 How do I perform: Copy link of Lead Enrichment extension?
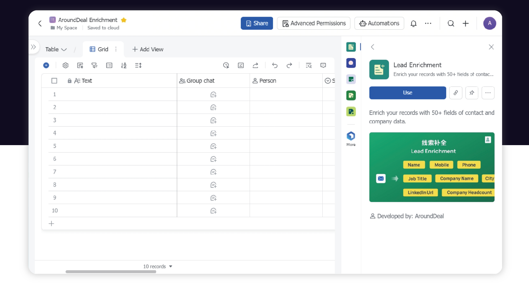pos(456,93)
